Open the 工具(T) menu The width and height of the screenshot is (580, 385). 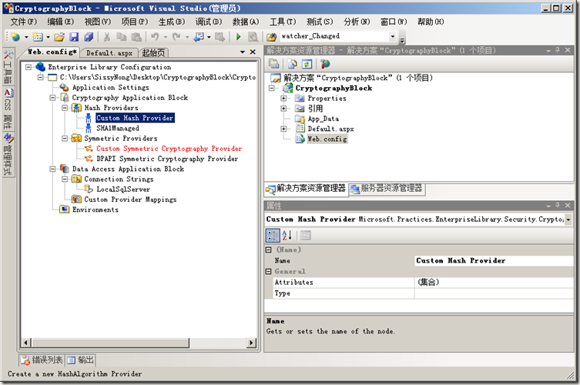pyautogui.click(x=283, y=22)
